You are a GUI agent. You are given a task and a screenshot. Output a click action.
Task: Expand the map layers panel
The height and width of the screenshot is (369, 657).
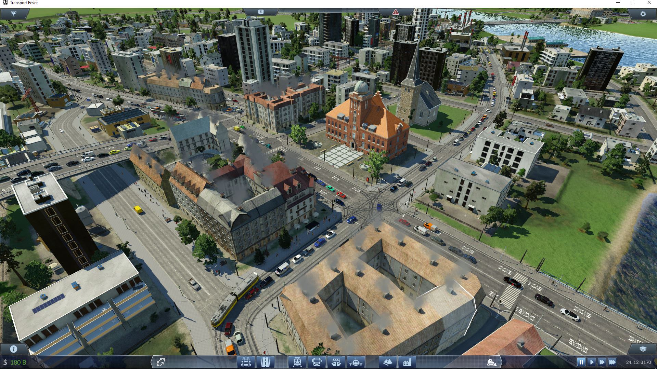pyautogui.click(x=643, y=349)
